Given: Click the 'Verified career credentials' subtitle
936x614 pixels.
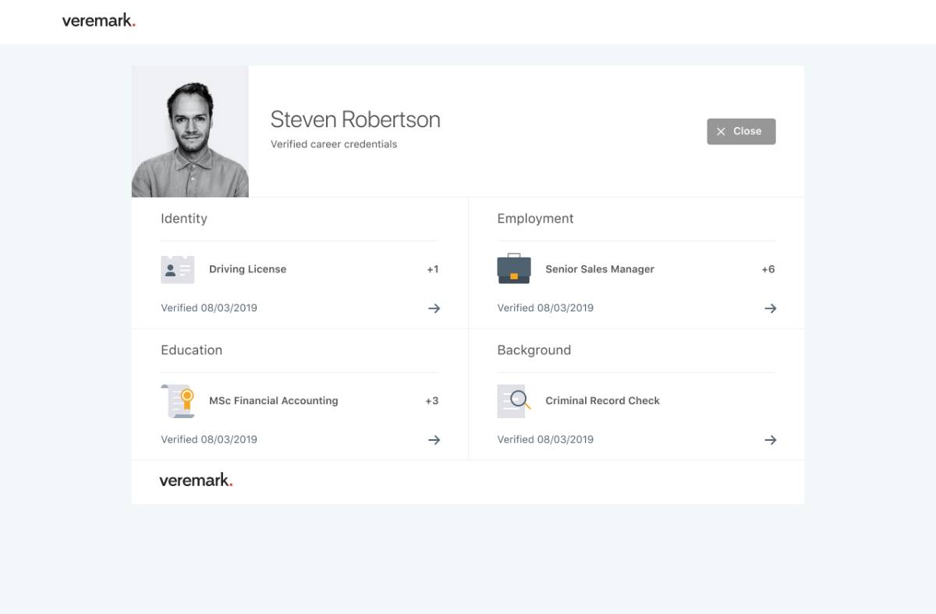Looking at the screenshot, I should pos(334,144).
